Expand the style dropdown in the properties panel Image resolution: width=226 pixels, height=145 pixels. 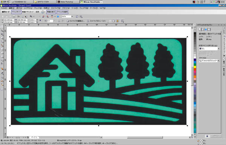click(x=218, y=61)
